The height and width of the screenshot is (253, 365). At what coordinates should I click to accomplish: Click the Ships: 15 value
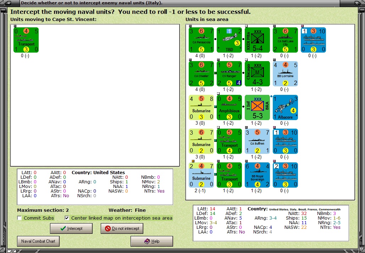[304, 218]
